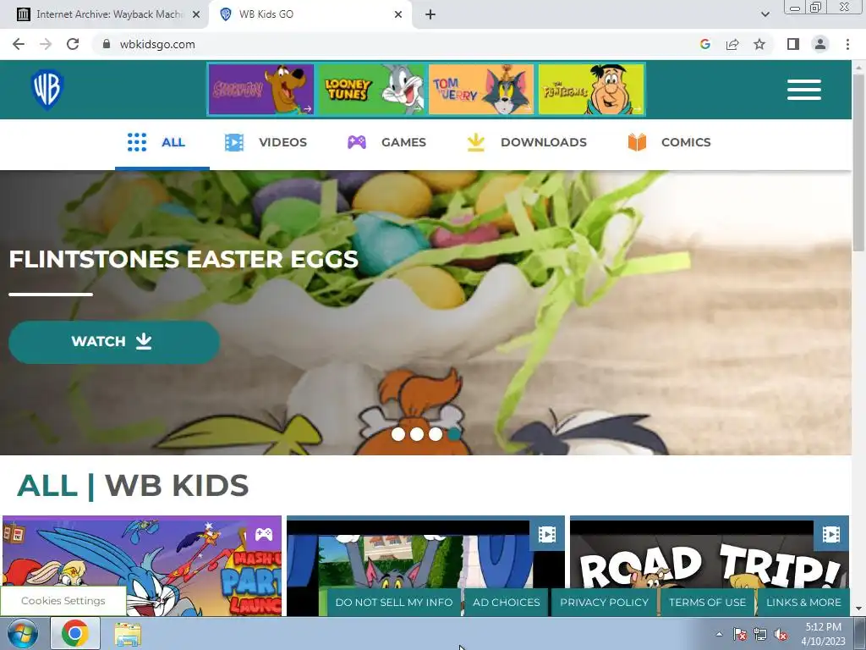Click the WATCH button
This screenshot has width=866, height=650.
pos(114,342)
